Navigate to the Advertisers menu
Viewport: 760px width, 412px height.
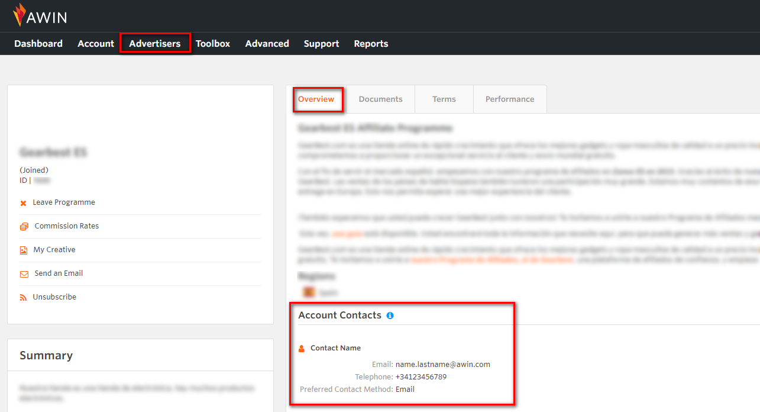[x=155, y=43]
